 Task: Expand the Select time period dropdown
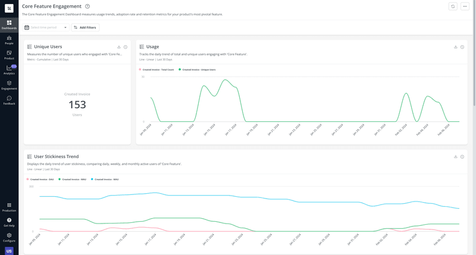[46, 27]
